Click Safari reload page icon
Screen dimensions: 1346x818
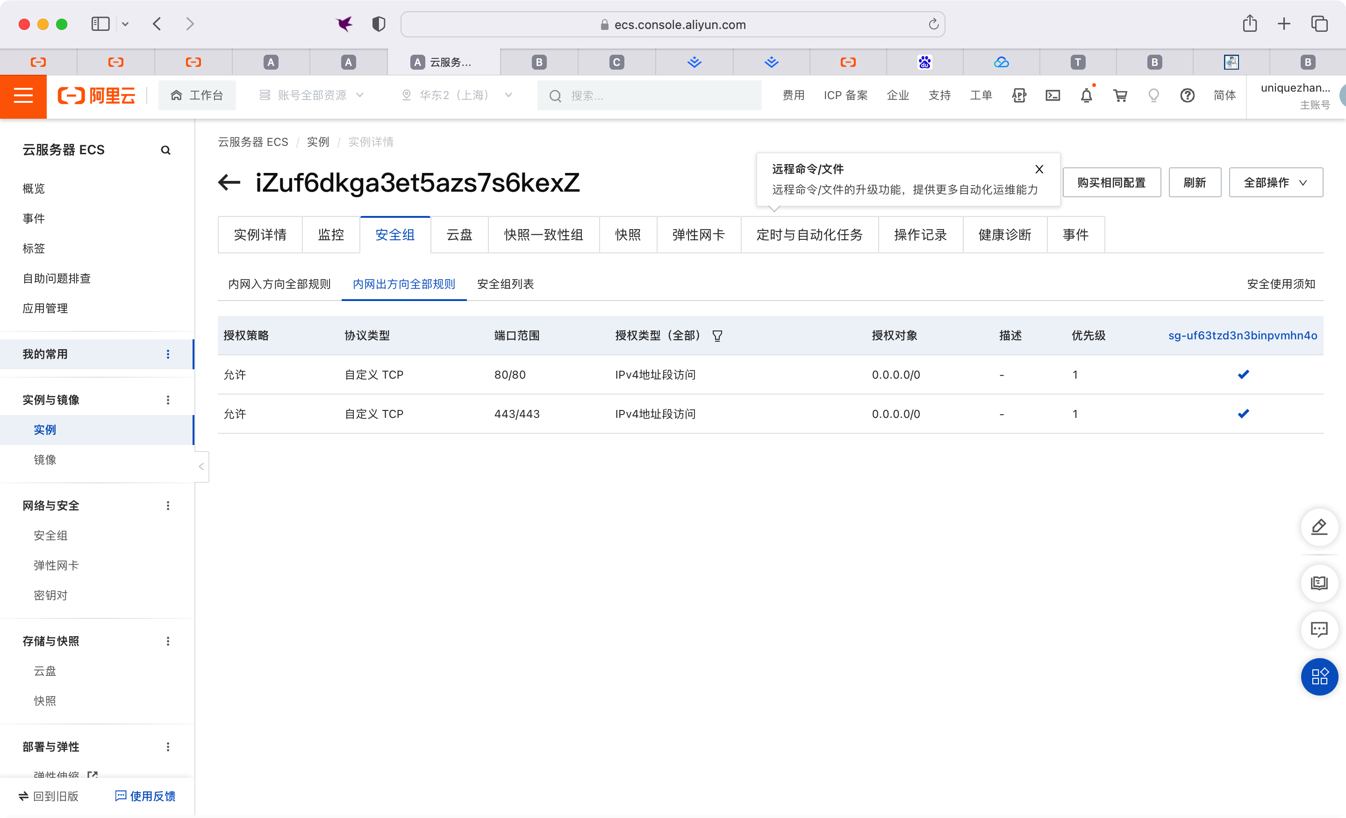click(934, 24)
